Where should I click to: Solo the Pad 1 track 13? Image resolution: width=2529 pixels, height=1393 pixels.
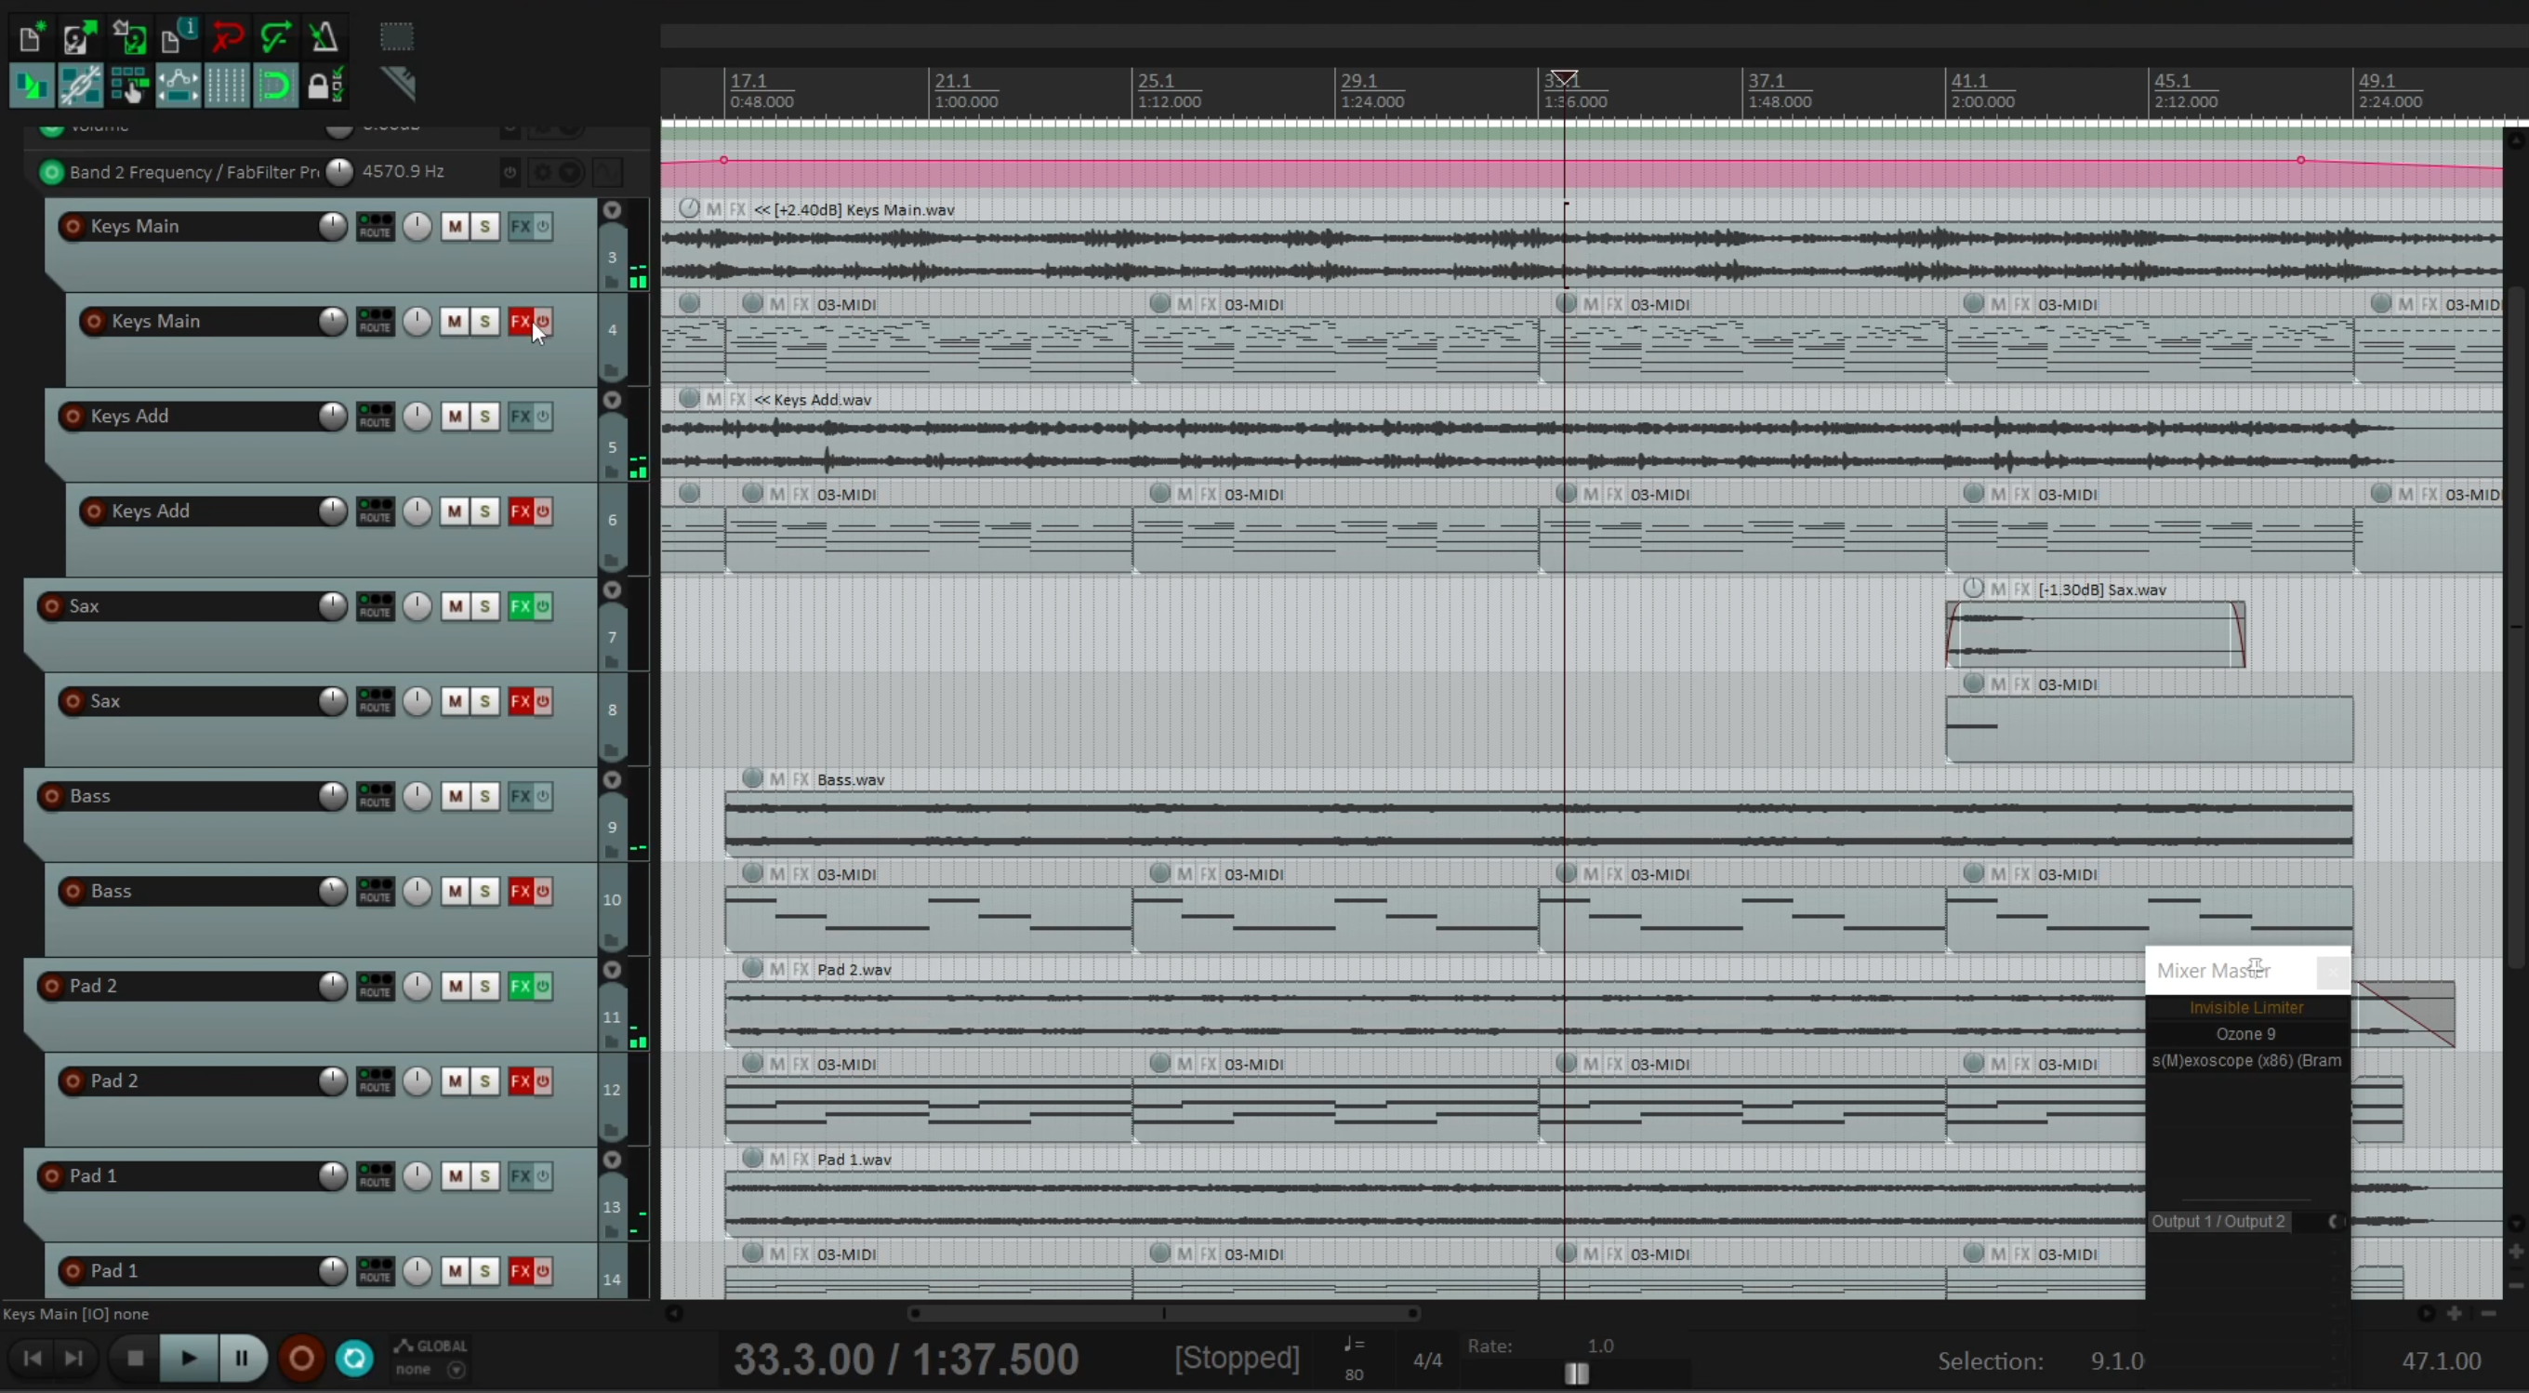pyautogui.click(x=485, y=1176)
